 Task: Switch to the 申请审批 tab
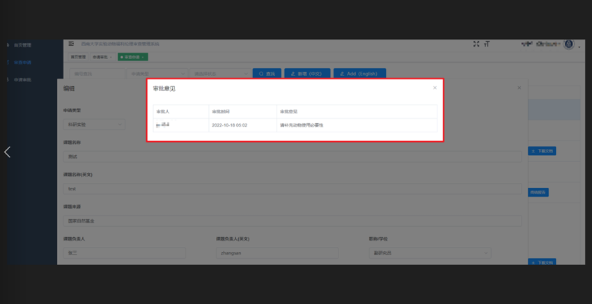[102, 57]
